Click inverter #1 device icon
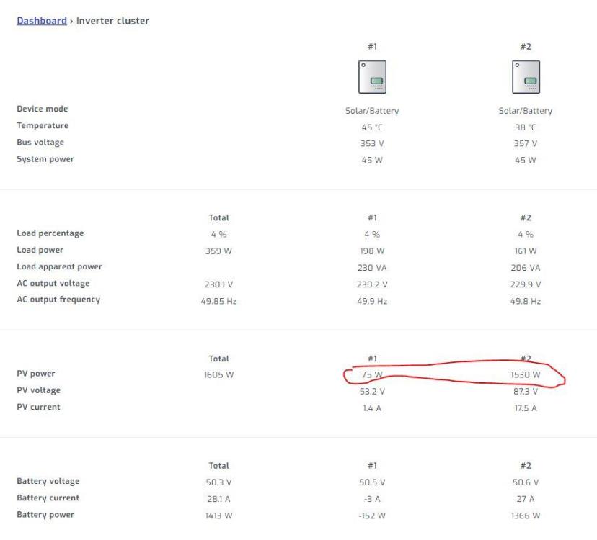The width and height of the screenshot is (597, 540). pyautogui.click(x=372, y=77)
